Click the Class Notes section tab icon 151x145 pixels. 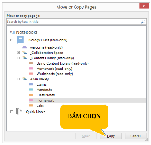click(31, 95)
